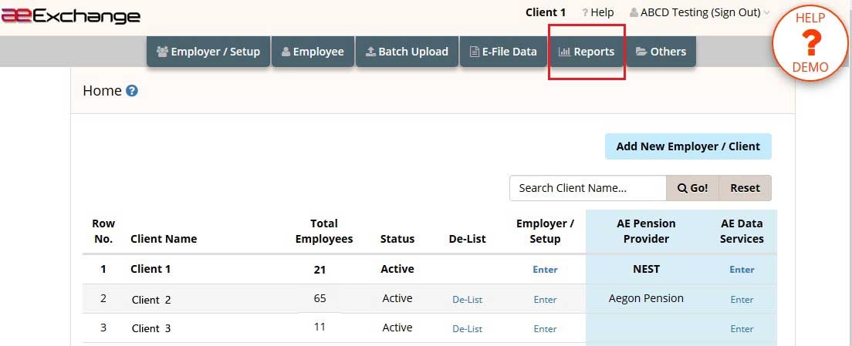Focus the Search Client Name field
852x346 pixels.
tap(588, 188)
